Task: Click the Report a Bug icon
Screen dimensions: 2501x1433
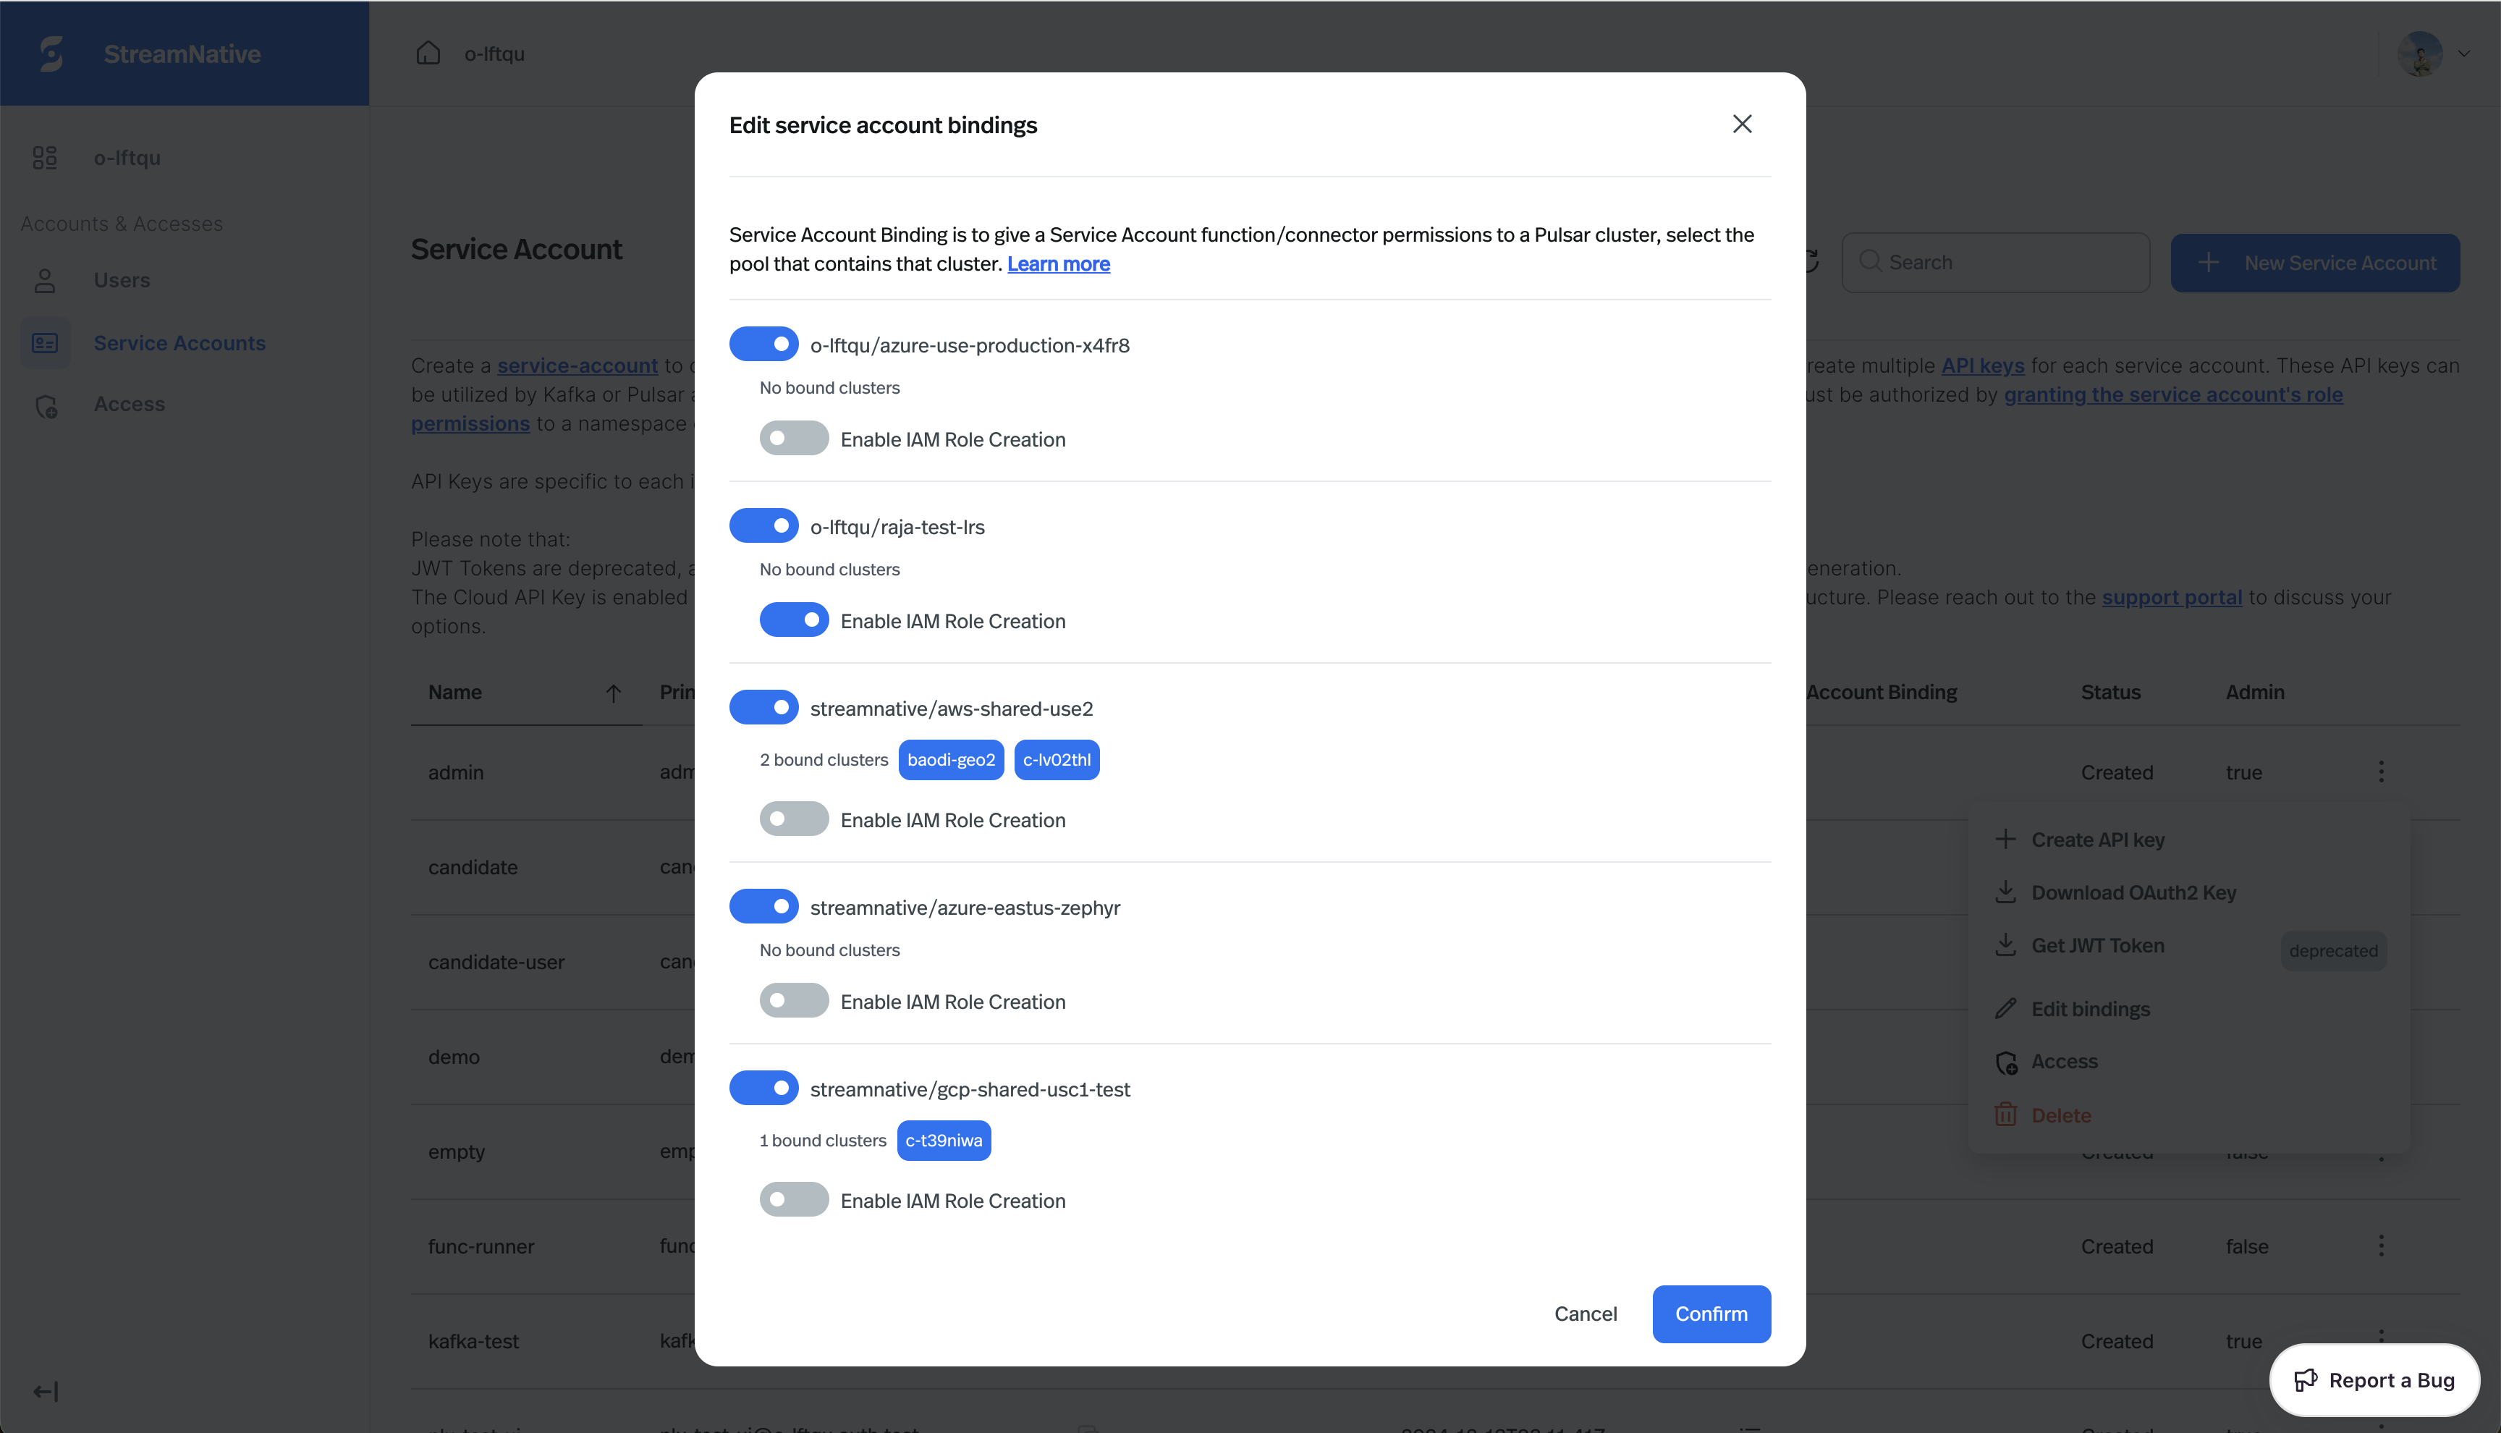Action: (x=2307, y=1380)
